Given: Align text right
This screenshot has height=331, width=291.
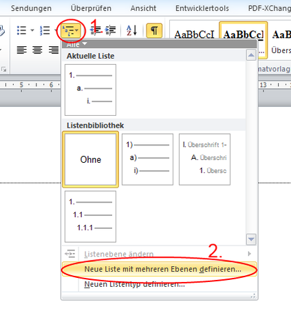Looking at the screenshot, I should coord(53,50).
